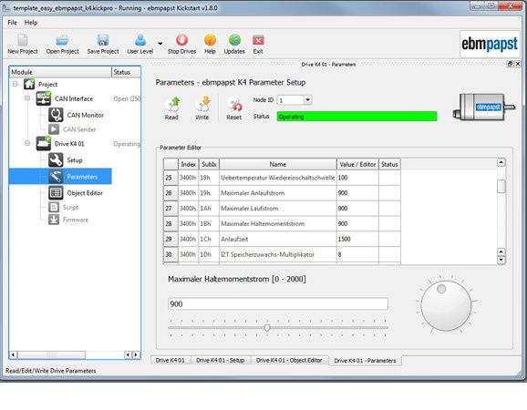The height and width of the screenshot is (410, 527).
Task: Close the Drive K4 01 Parameters panel
Action: (518, 64)
